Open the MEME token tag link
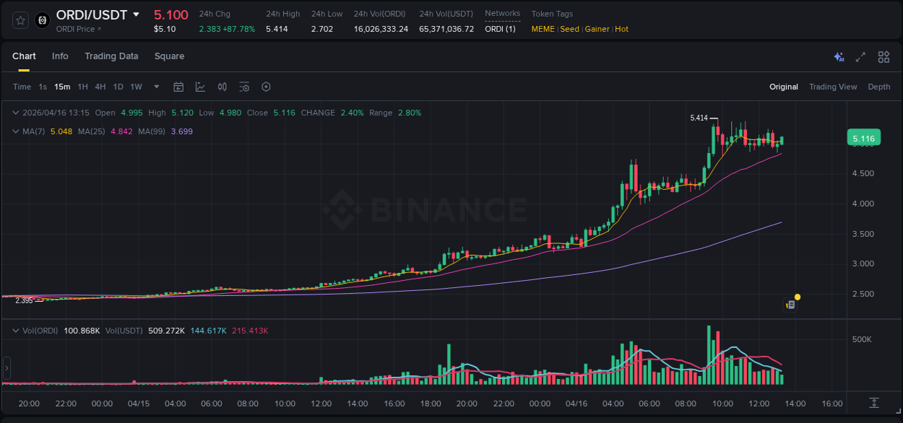The image size is (903, 423). point(543,29)
